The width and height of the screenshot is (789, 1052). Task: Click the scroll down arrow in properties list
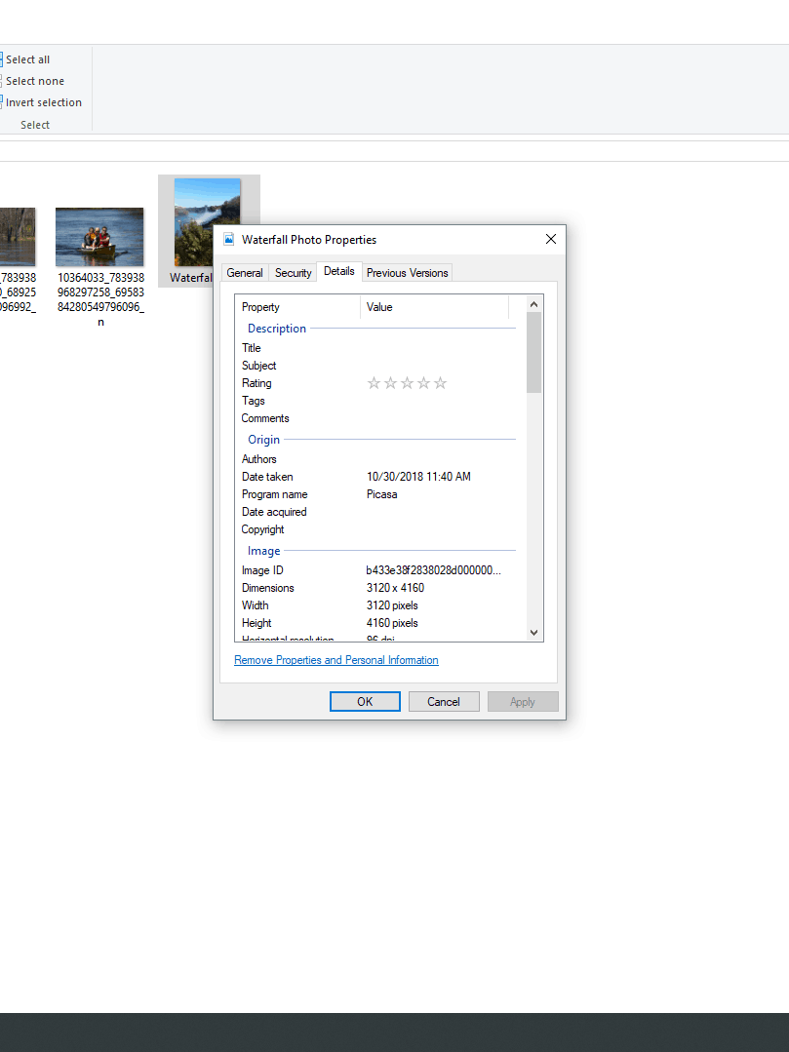coord(533,633)
